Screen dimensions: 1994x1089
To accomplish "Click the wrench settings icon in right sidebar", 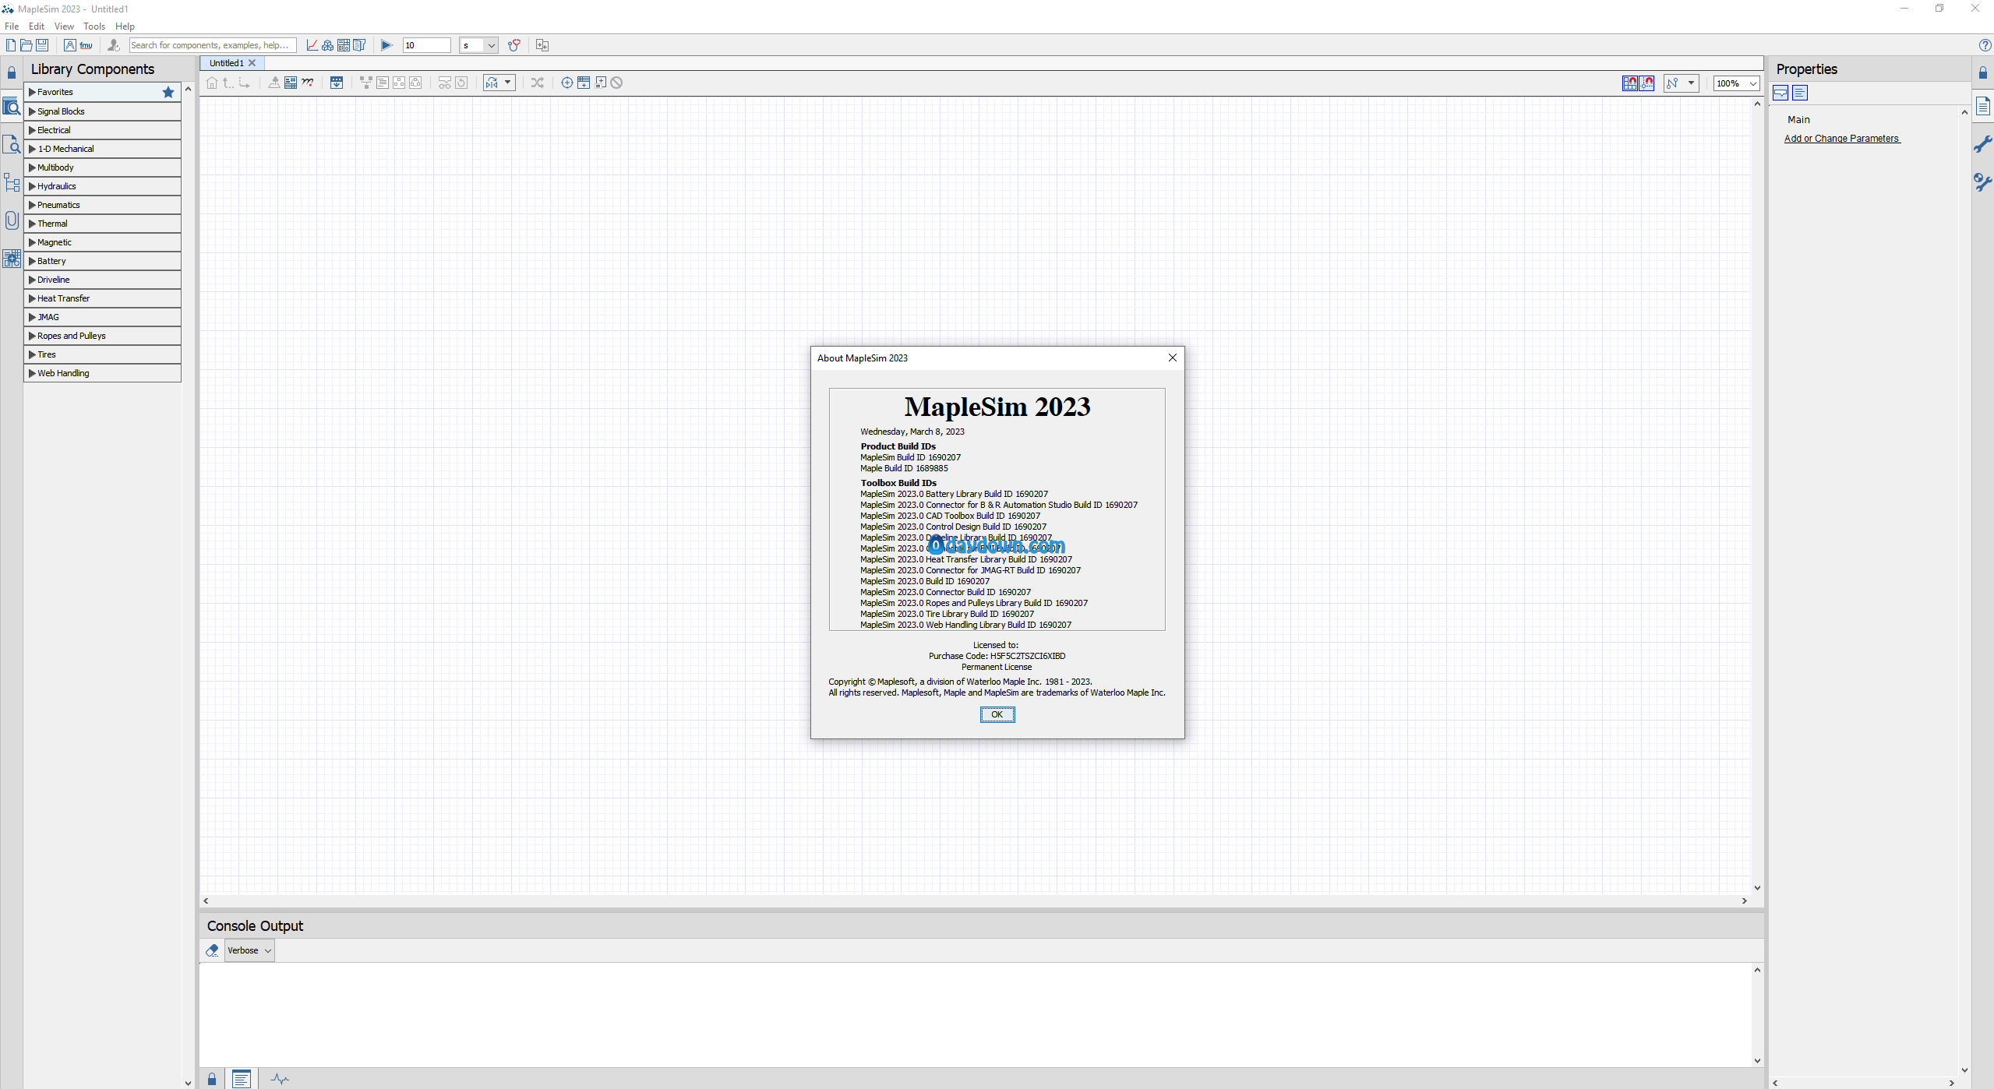I will click(x=1983, y=144).
